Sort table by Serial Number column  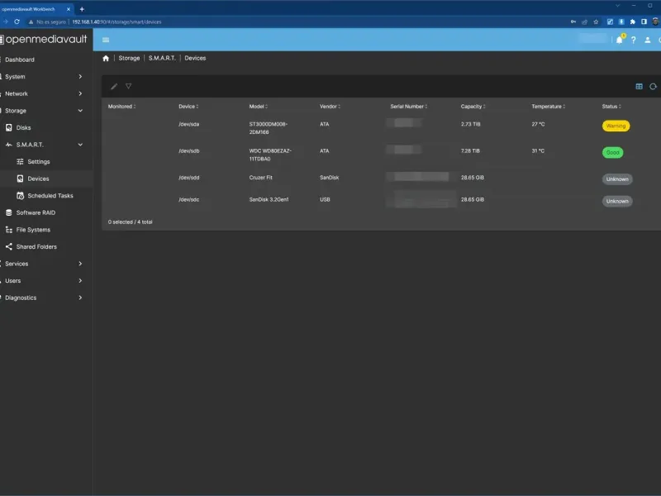[409, 107]
